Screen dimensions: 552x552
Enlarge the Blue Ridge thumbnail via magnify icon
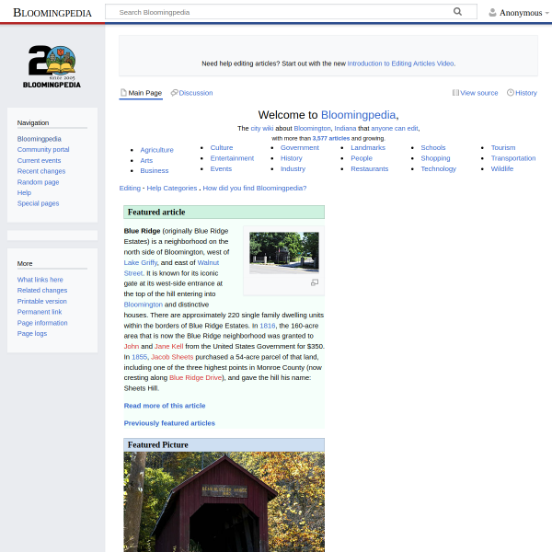point(315,282)
